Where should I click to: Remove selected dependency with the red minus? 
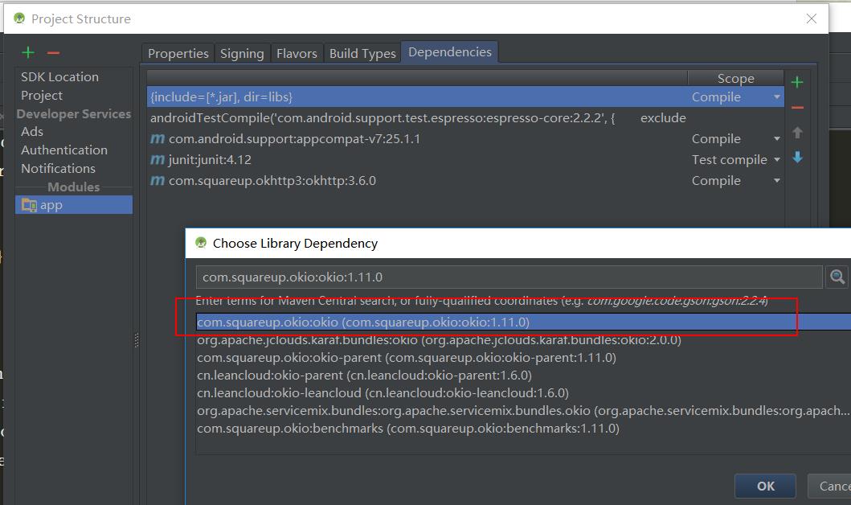(797, 108)
